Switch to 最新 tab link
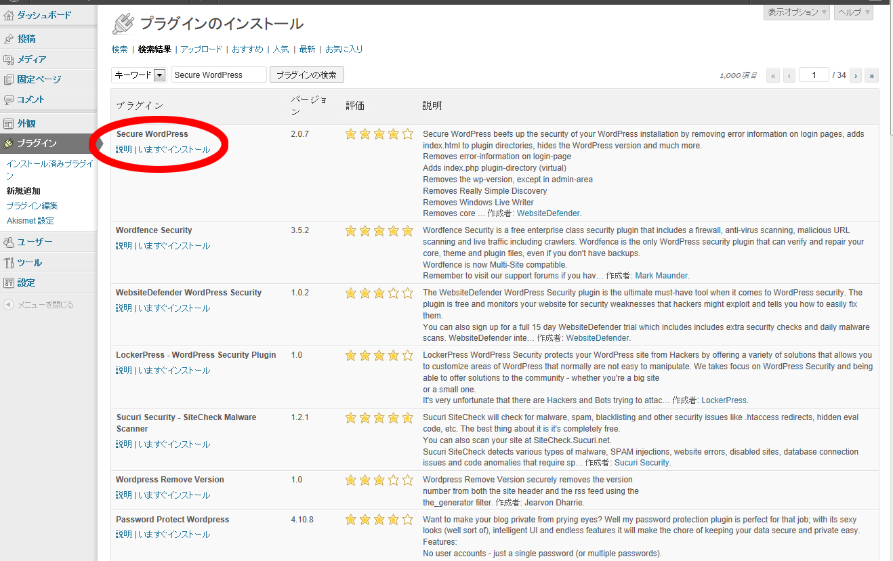Screen dimensions: 893x561 307,49
